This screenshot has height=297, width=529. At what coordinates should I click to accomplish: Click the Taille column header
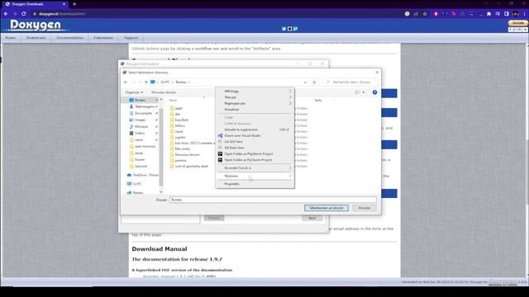pyautogui.click(x=317, y=101)
